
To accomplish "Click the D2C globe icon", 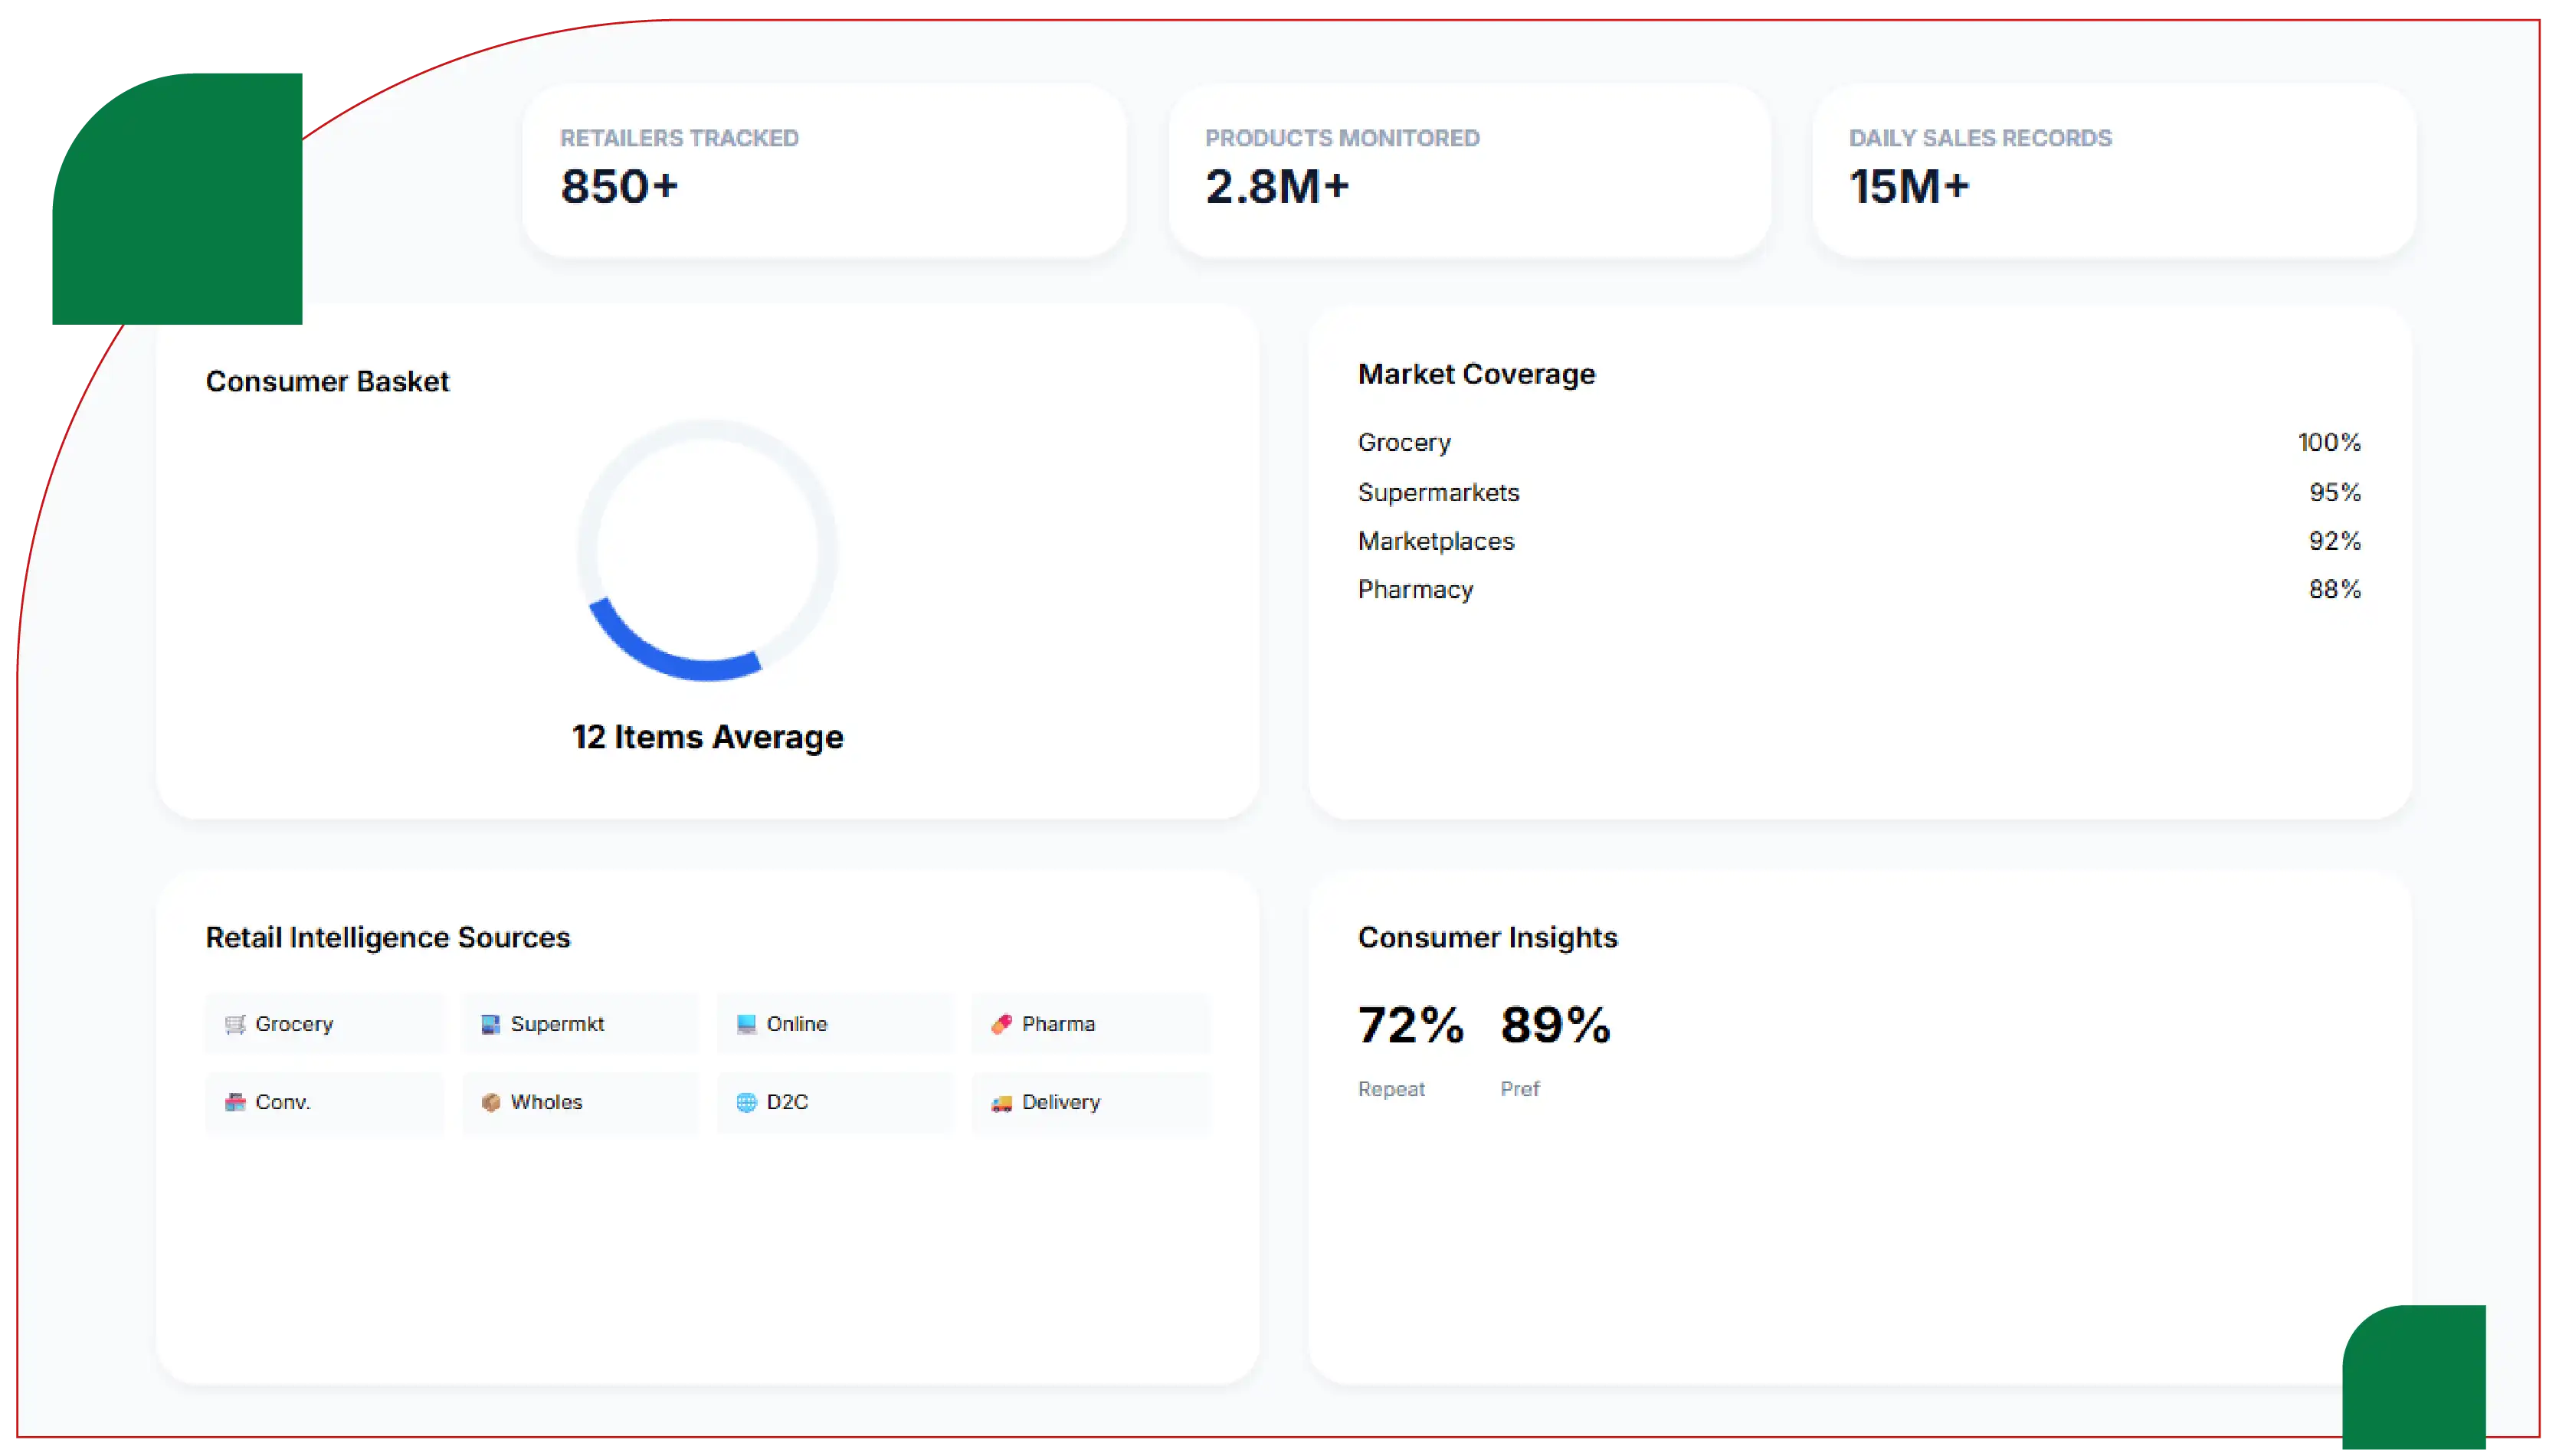I will (x=746, y=1102).
